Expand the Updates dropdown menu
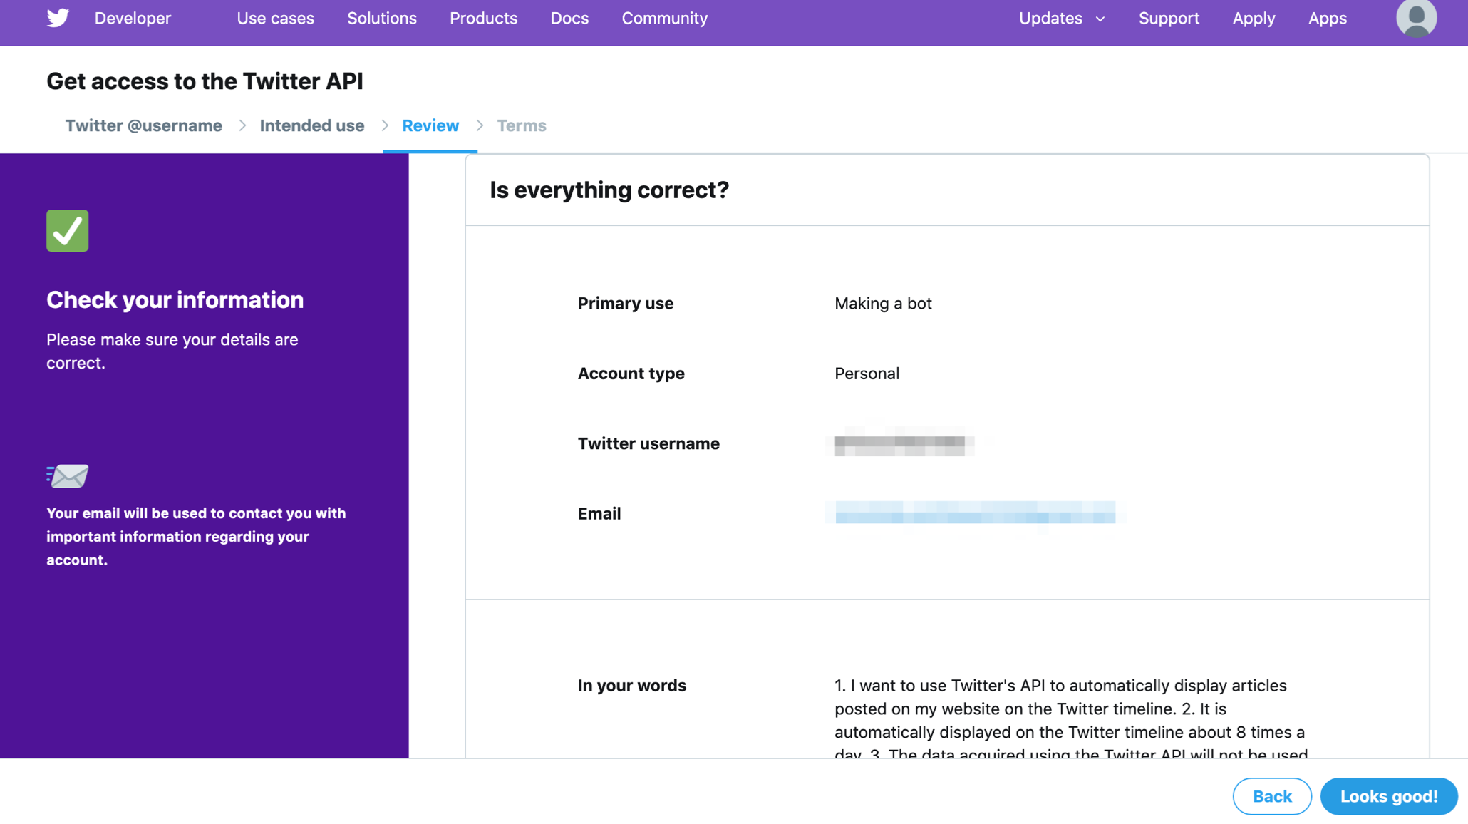This screenshot has height=824, width=1468. click(1050, 18)
